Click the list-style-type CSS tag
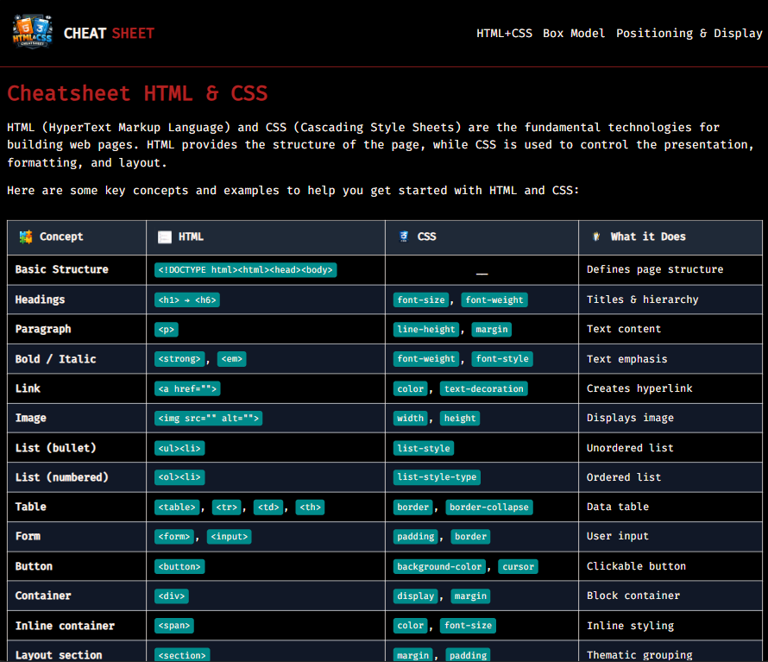 pyautogui.click(x=437, y=477)
